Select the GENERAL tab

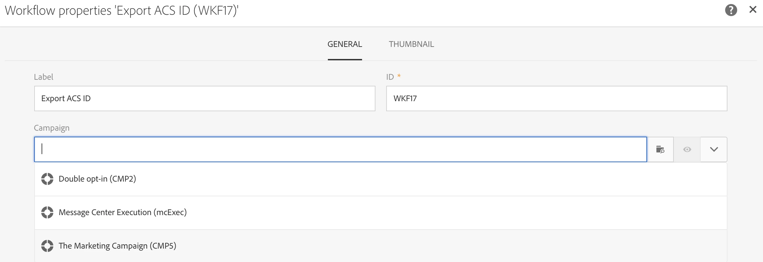(x=345, y=44)
